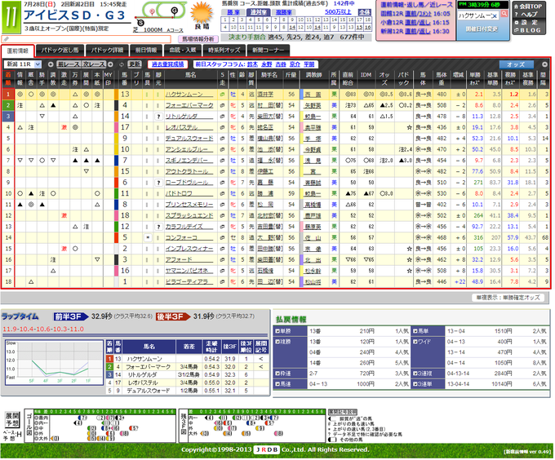Click the question mark icon in ローブドヴルール row
Viewport: 555px width, 460px height.
[158, 183]
